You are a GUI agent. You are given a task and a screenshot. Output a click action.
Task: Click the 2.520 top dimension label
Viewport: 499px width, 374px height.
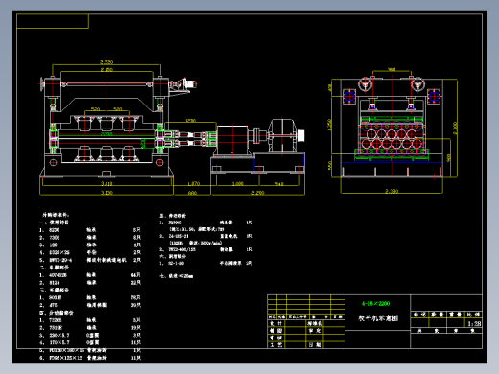click(107, 62)
